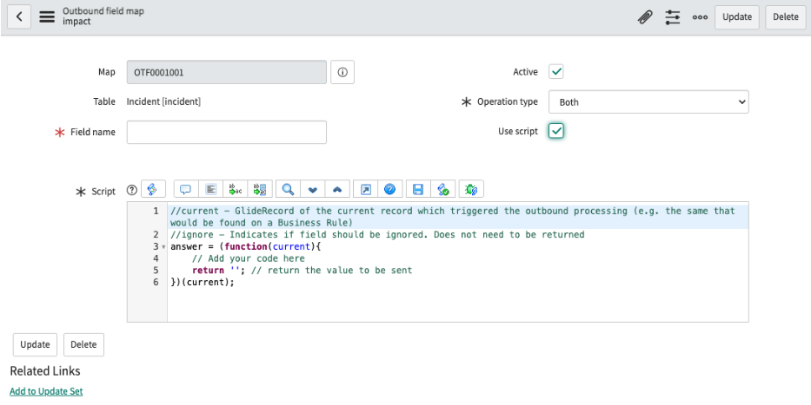Save script using floppy disk icon
The height and width of the screenshot is (405, 811).
(x=418, y=189)
